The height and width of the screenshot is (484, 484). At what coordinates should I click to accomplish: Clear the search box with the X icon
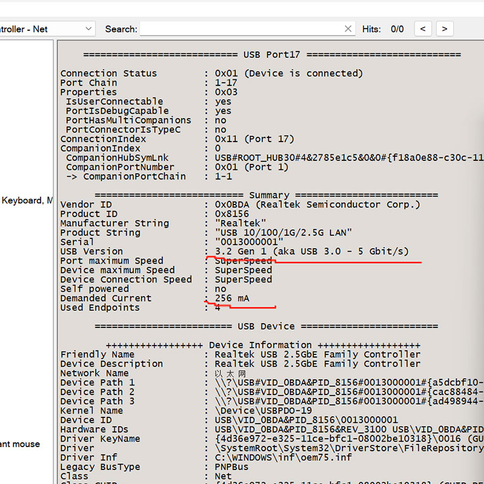[348, 28]
